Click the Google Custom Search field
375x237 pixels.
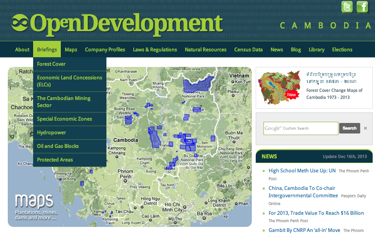[x=301, y=128]
